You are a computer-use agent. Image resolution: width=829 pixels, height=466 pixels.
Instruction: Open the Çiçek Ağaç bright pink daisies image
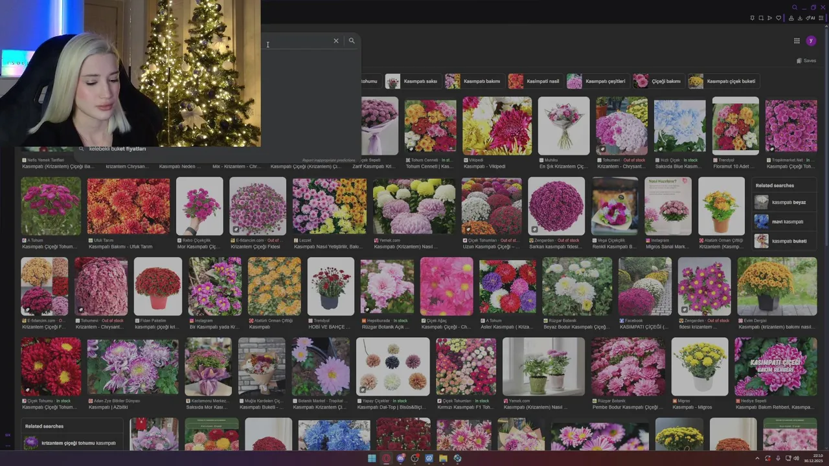pyautogui.click(x=446, y=286)
